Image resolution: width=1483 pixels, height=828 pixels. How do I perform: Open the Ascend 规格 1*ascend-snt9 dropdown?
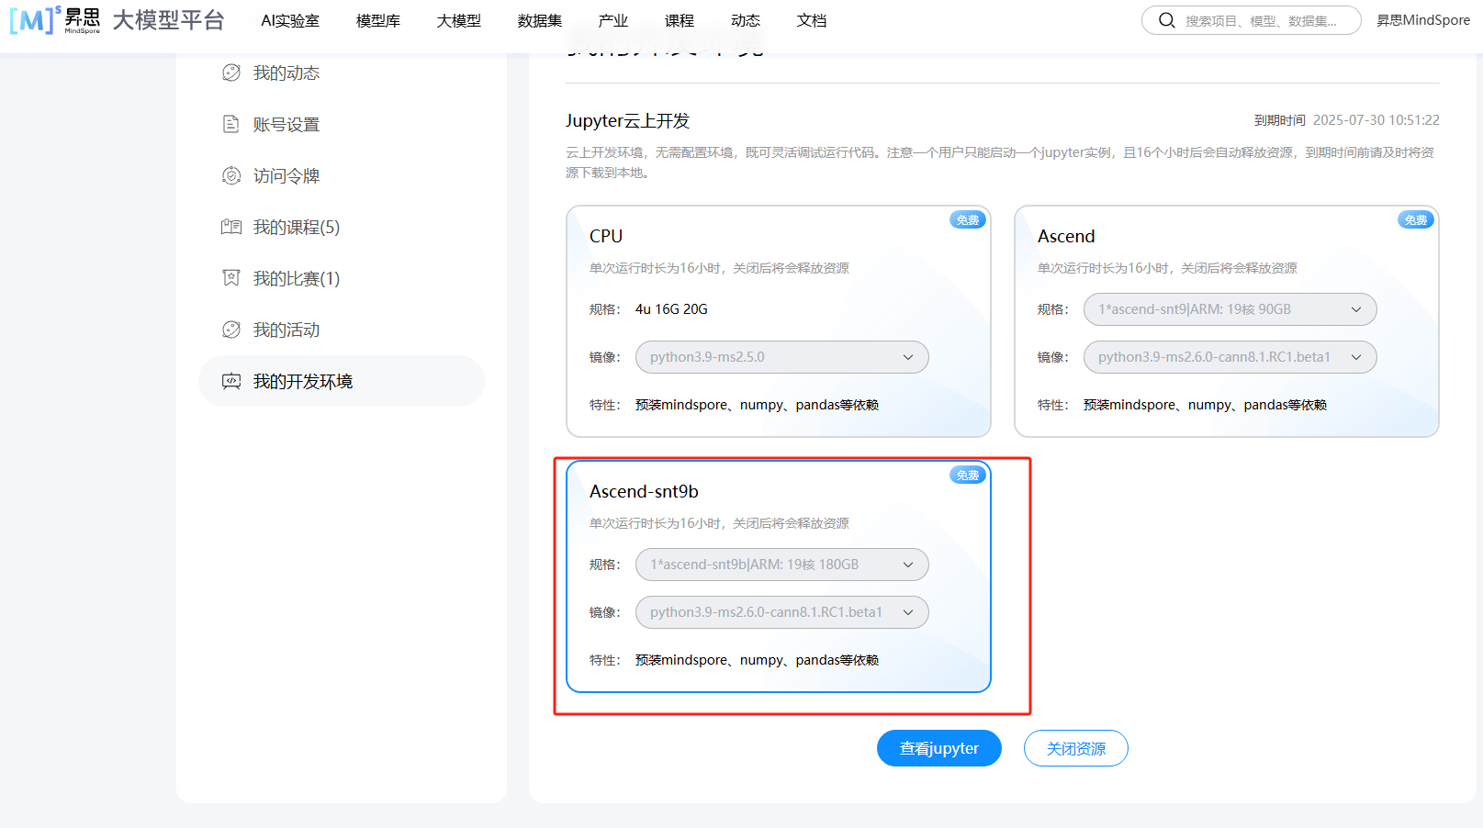tap(1230, 309)
